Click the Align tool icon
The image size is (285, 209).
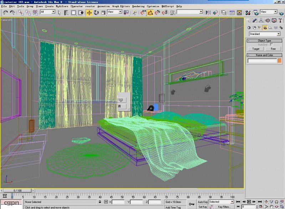215,12
